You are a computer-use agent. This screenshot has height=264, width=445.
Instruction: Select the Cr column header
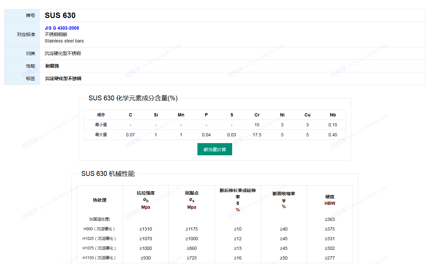click(x=257, y=115)
